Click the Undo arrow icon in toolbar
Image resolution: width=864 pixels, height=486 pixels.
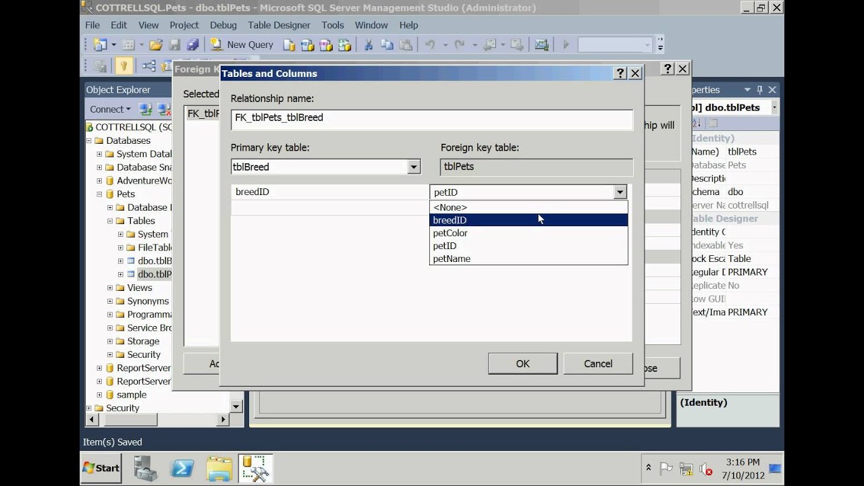coord(430,45)
